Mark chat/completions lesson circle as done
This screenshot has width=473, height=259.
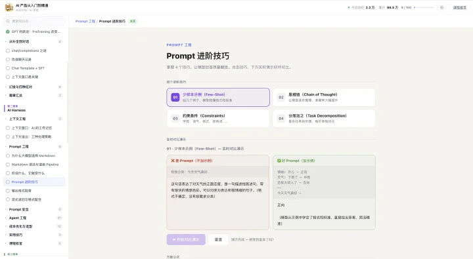tap(8, 50)
